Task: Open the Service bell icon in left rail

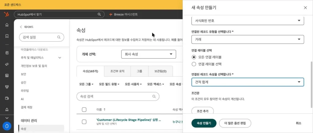Action: (x=7, y=109)
